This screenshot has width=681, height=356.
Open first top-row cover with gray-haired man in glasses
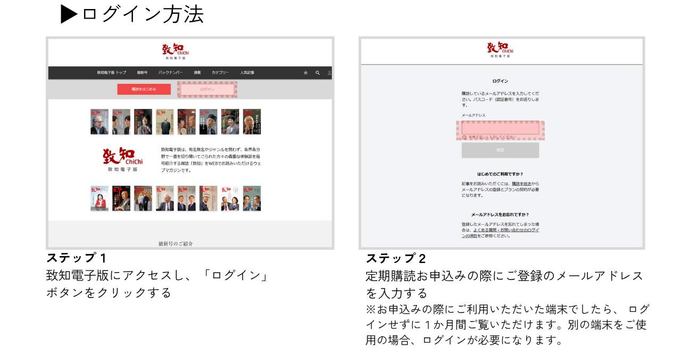coord(99,122)
